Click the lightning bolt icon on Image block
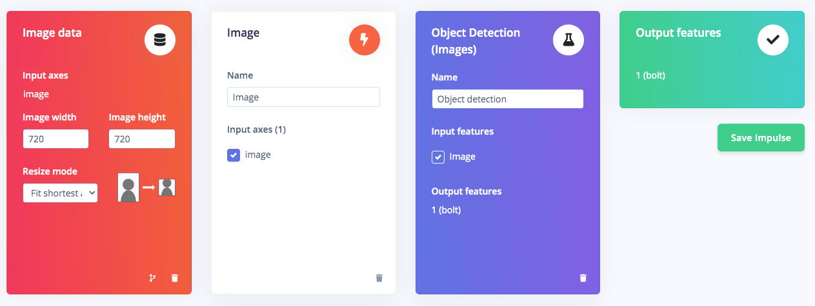The image size is (815, 306). tap(365, 40)
